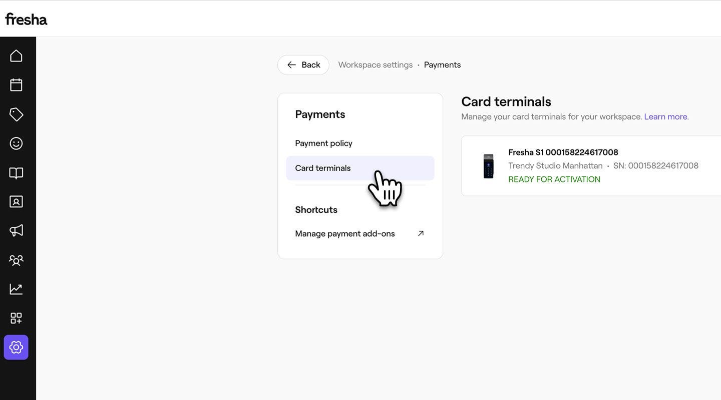Open the Team members icon

16,260
